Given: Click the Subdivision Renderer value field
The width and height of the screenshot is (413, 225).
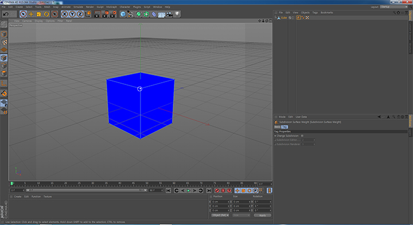Looking at the screenshot, I should coord(308,144).
